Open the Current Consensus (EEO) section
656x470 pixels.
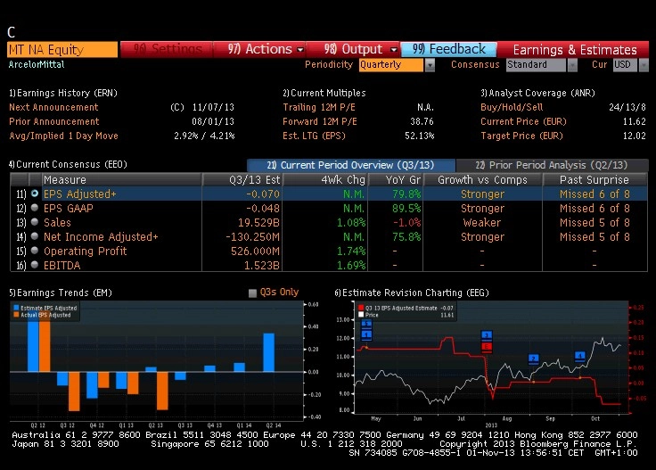click(69, 164)
